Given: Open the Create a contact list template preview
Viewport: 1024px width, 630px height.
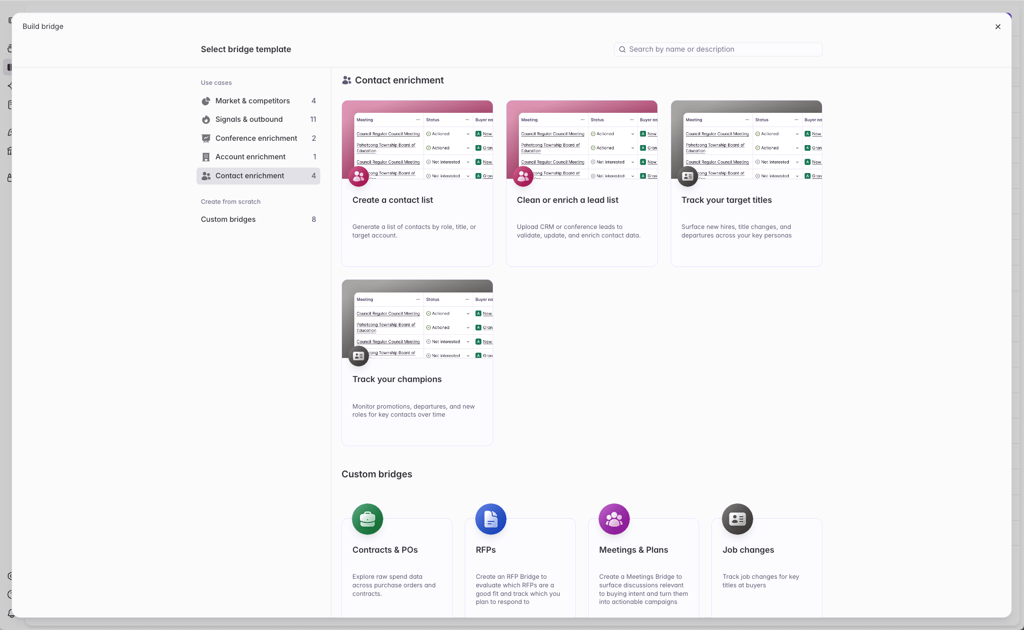Looking at the screenshot, I should 417,139.
